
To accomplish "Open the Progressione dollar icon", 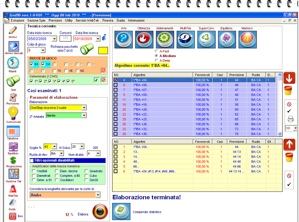I will click(13, 160).
